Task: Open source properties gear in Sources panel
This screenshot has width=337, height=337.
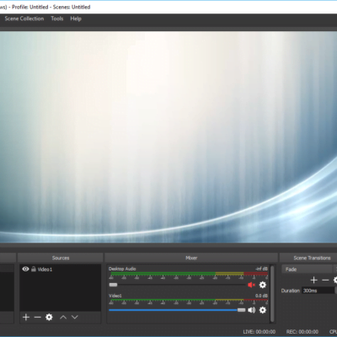Action: (x=49, y=317)
